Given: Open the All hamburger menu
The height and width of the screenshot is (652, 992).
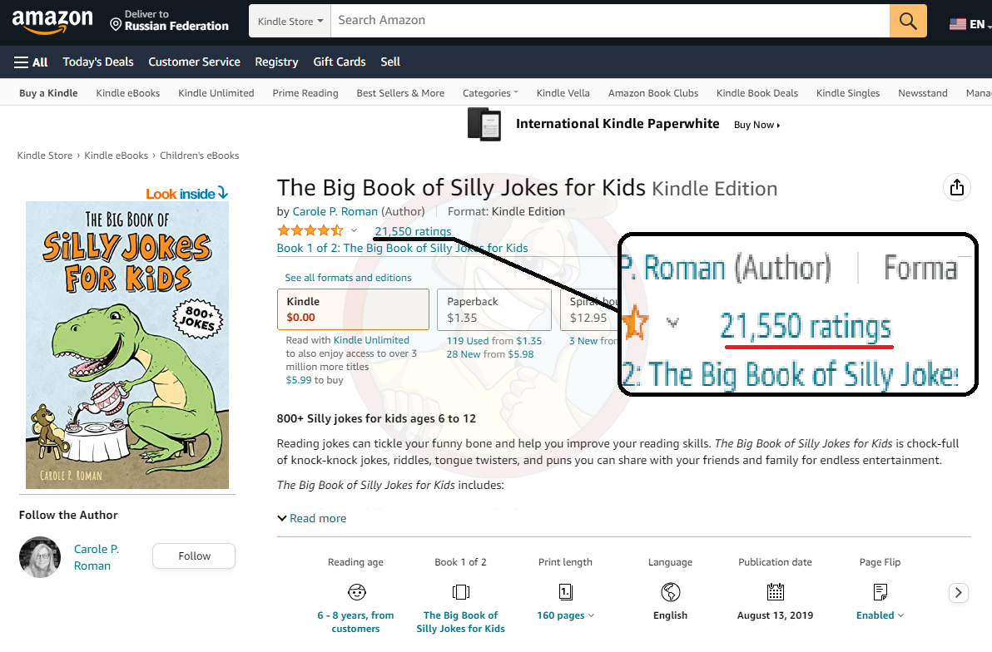Looking at the screenshot, I should pyautogui.click(x=31, y=62).
